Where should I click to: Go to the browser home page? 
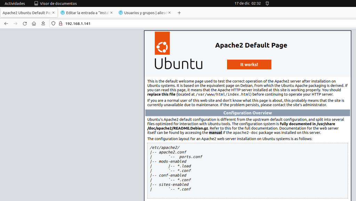[x=34, y=24]
